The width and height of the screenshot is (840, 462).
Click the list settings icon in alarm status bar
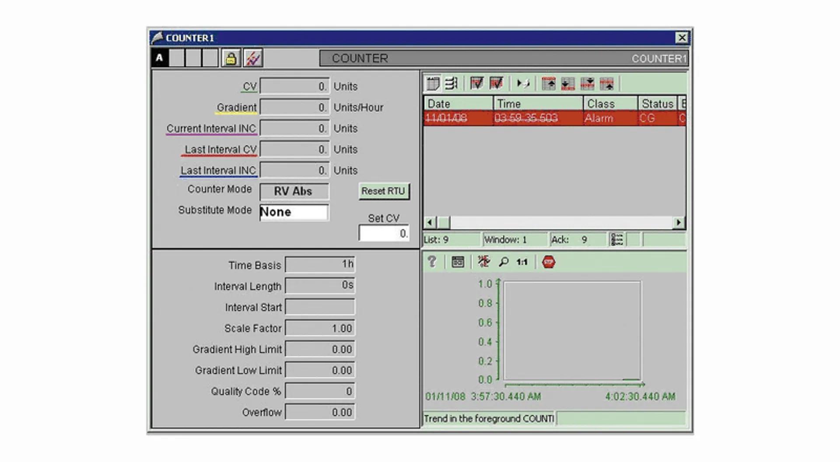(617, 239)
